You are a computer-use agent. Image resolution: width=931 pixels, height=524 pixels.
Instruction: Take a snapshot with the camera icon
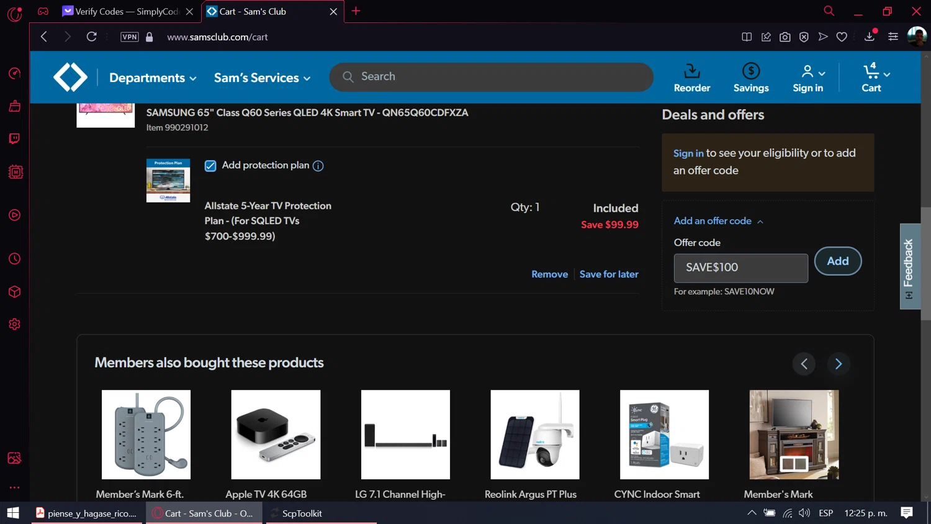point(785,37)
